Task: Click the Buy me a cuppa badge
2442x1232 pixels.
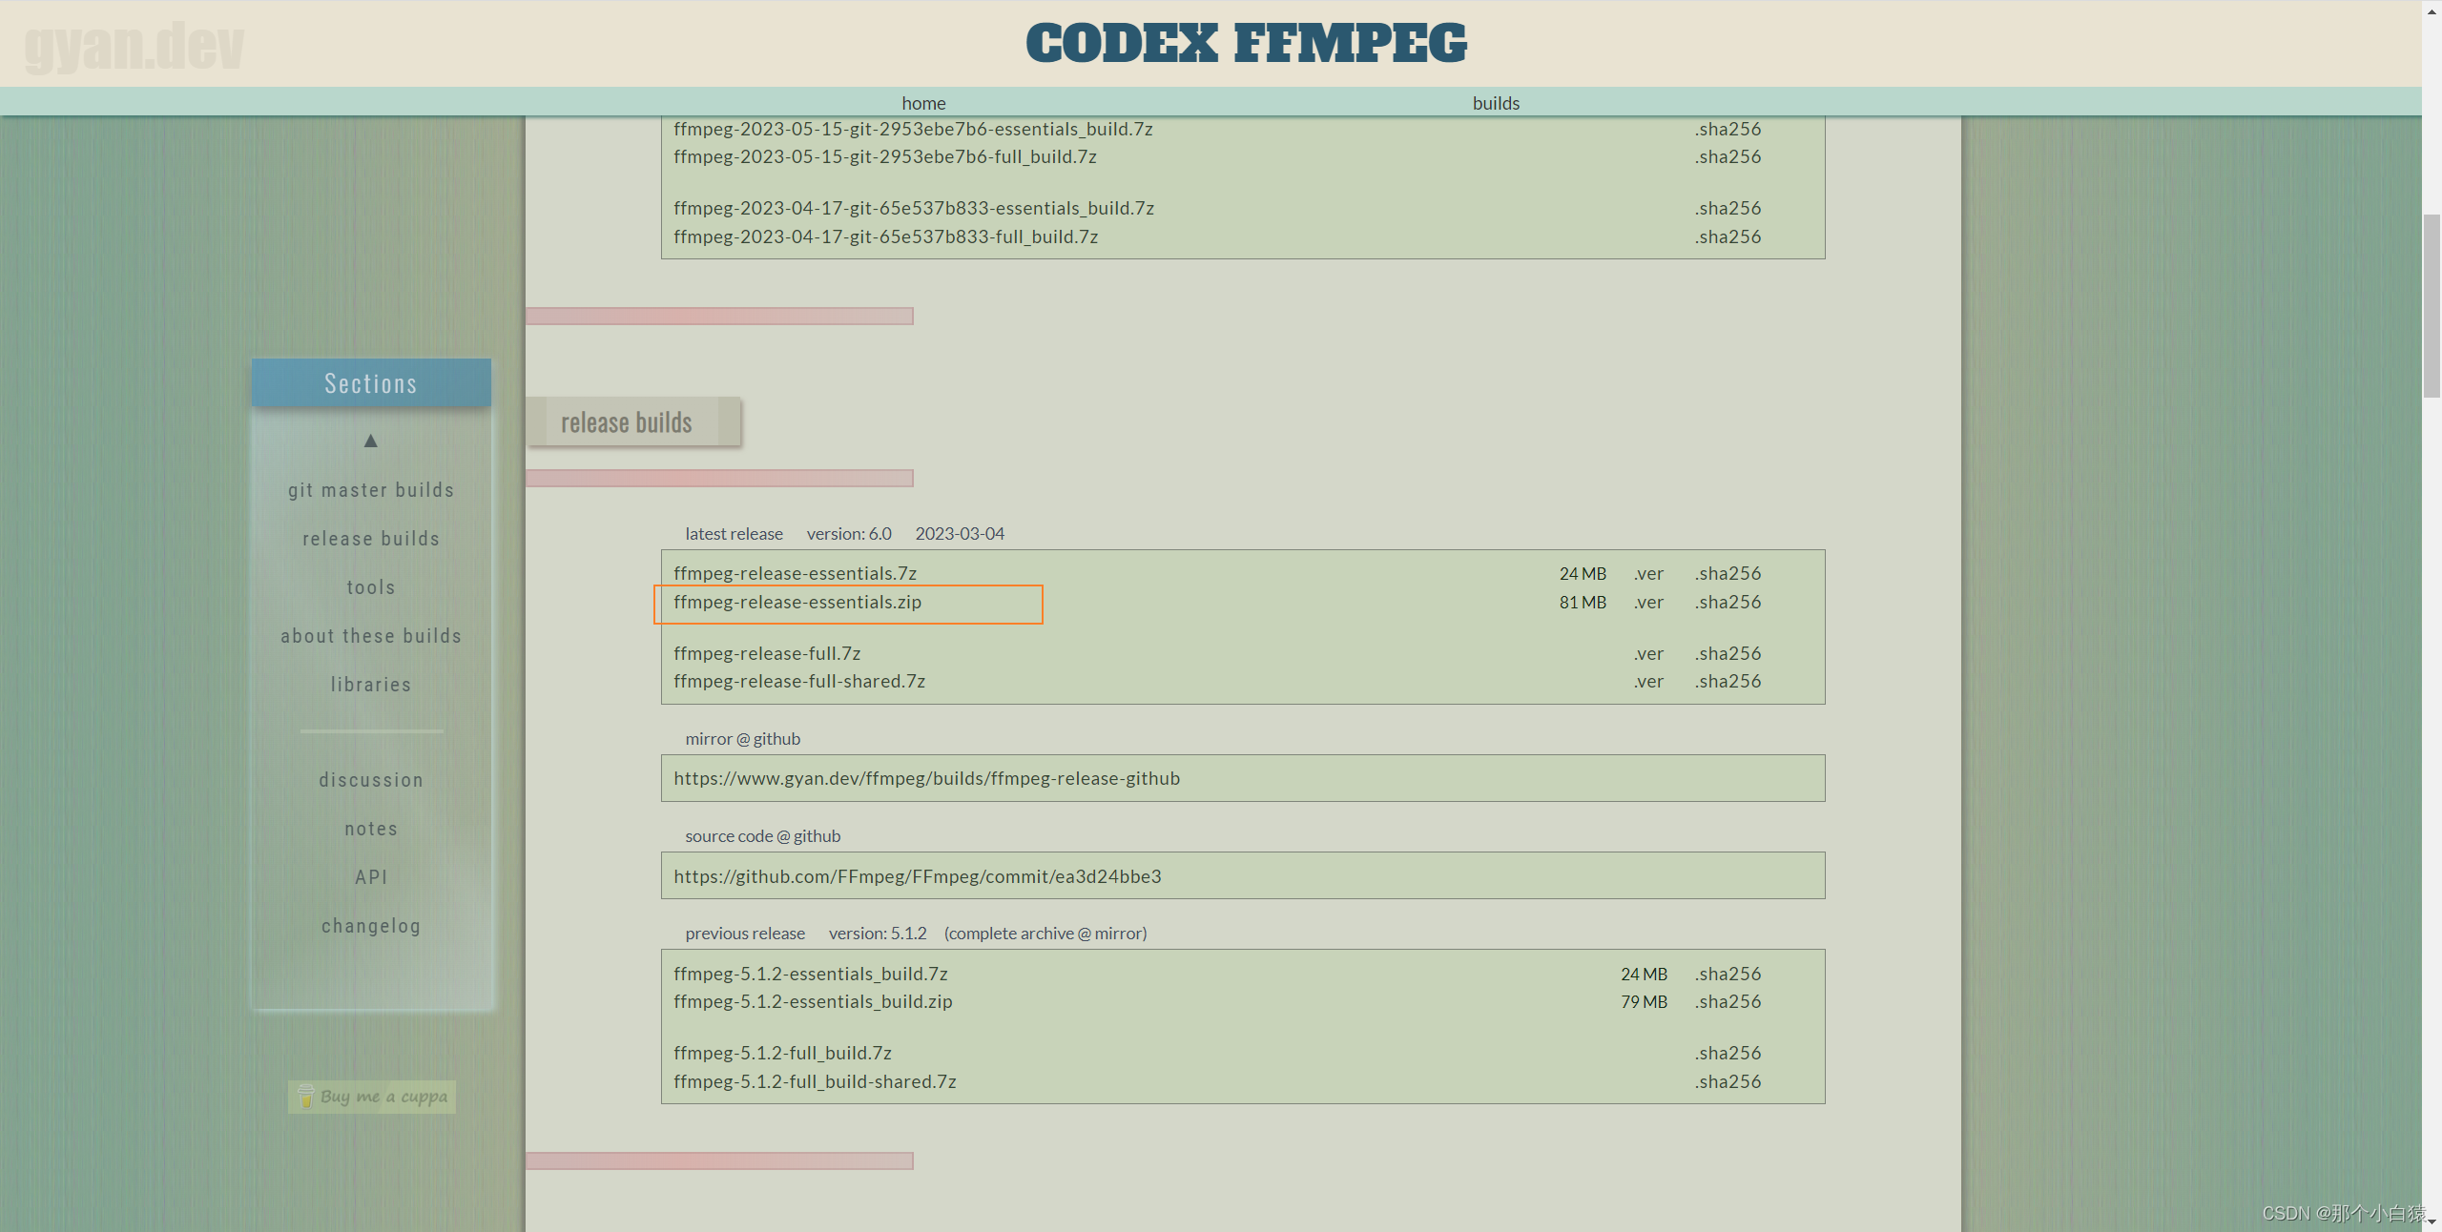Action: (x=372, y=1097)
